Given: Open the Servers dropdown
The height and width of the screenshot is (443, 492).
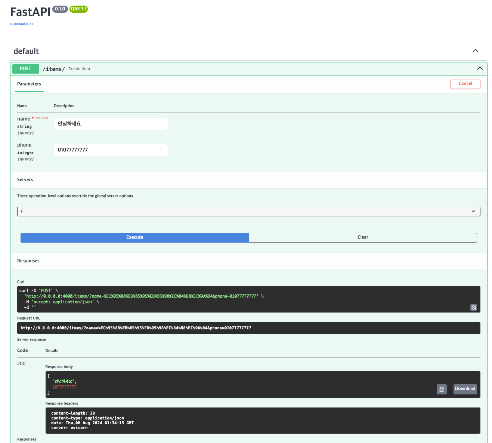Looking at the screenshot, I should point(249,211).
